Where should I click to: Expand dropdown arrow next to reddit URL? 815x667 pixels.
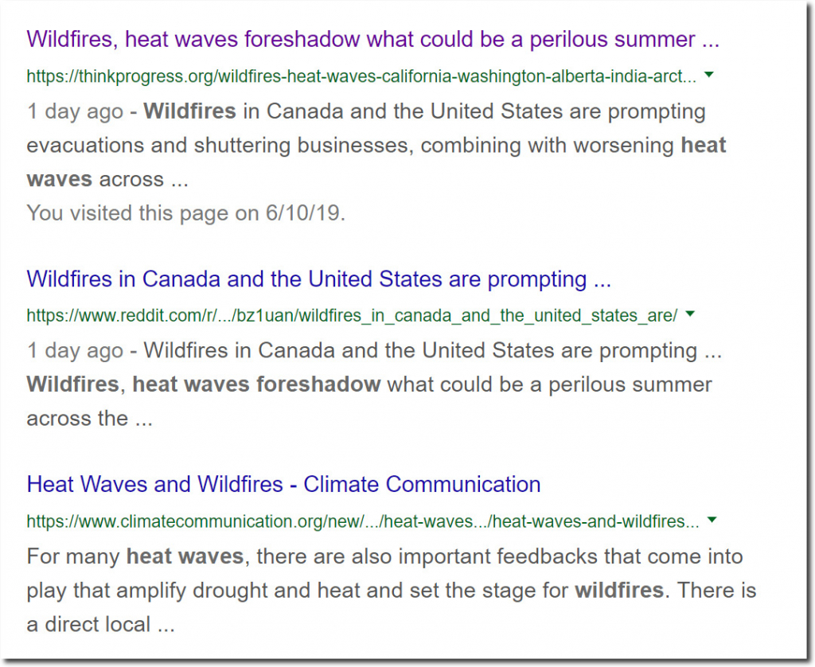690,314
